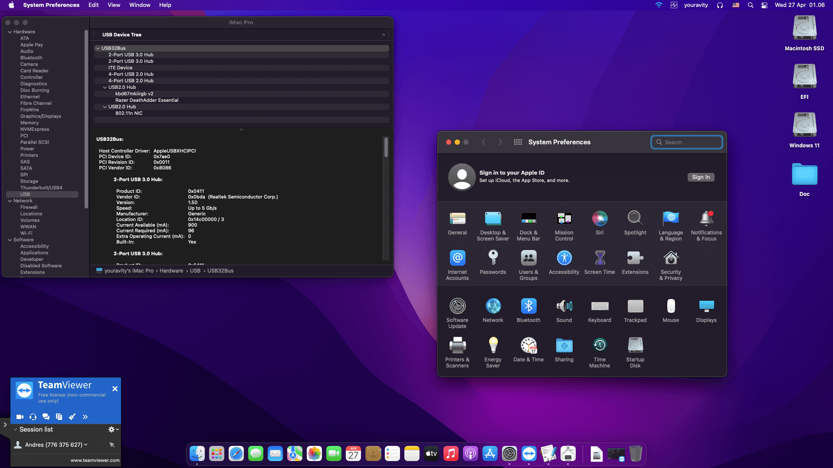Open Desktop & Screen Saver preferences
The image size is (833, 468).
click(493, 226)
